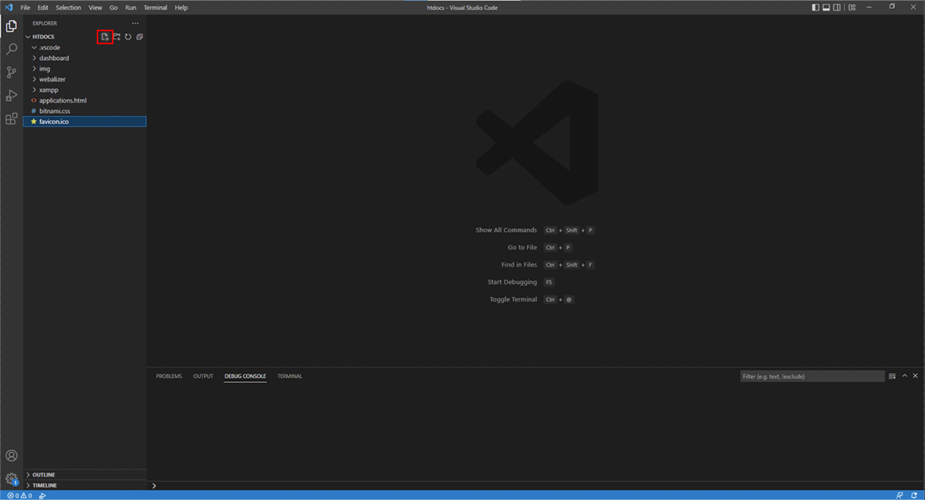Image resolution: width=925 pixels, height=500 pixels.
Task: Click the F5 key hint
Action: pyautogui.click(x=549, y=282)
